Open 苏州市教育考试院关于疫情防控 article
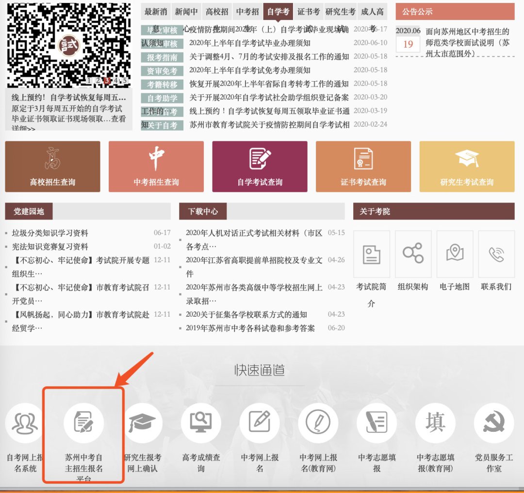524x493 pixels. coord(269,124)
